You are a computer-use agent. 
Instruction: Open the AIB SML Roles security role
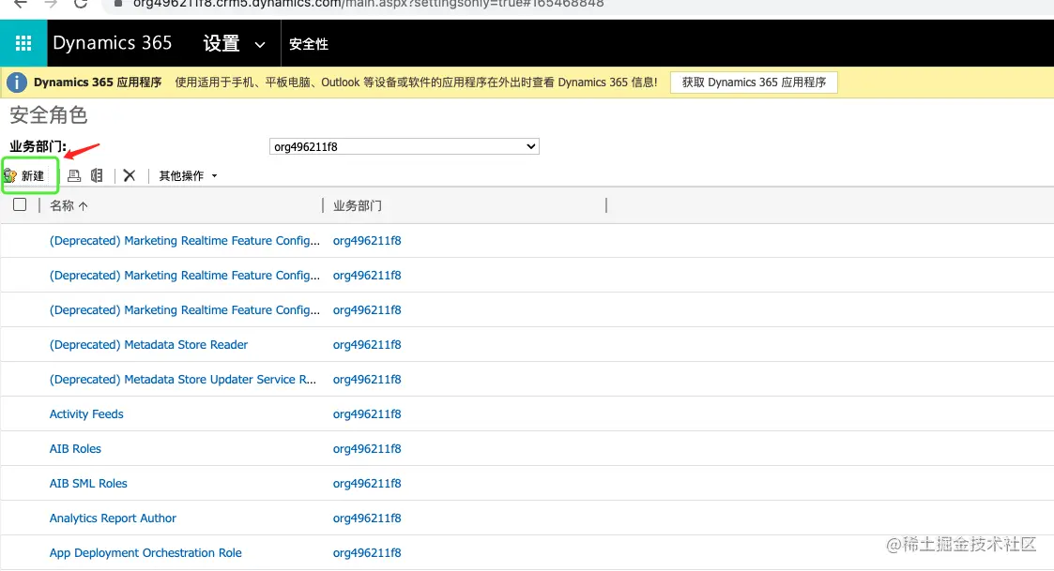88,484
